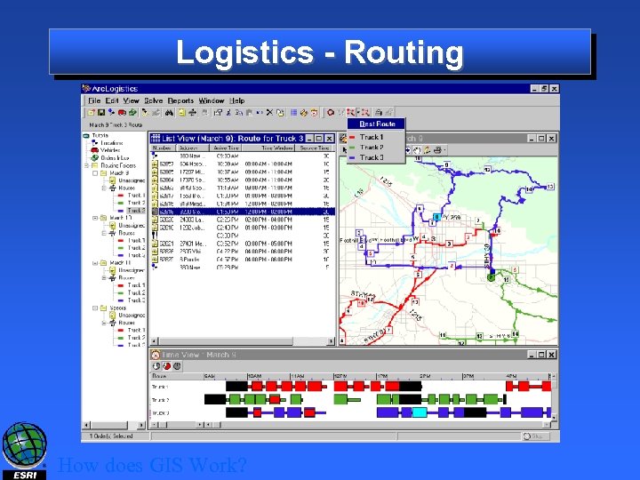Image resolution: width=640 pixels, height=480 pixels.
Task: Click the map view toolbar icon
Action: (x=304, y=112)
